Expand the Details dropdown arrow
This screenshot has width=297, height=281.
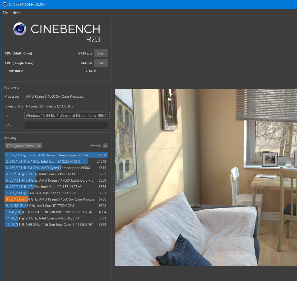click(x=105, y=146)
